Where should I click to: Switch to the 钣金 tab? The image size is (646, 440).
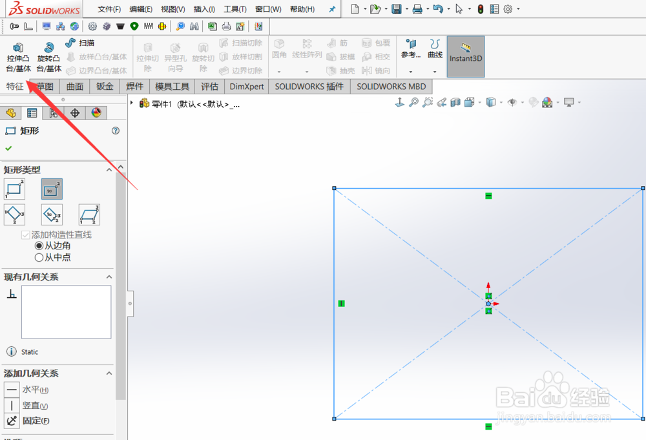coord(105,87)
